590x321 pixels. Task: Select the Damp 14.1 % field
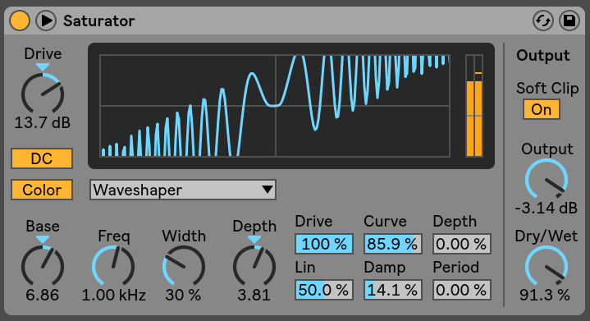pos(393,290)
